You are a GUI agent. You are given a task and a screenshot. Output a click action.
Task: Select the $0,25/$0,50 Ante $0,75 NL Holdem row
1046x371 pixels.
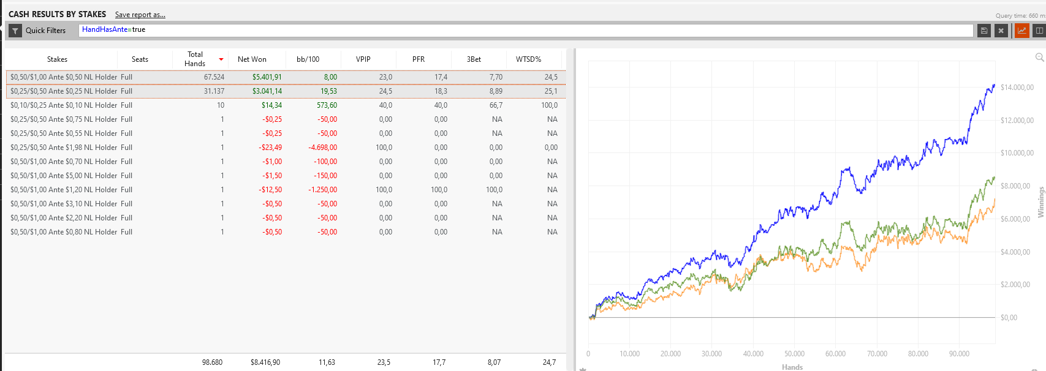286,119
